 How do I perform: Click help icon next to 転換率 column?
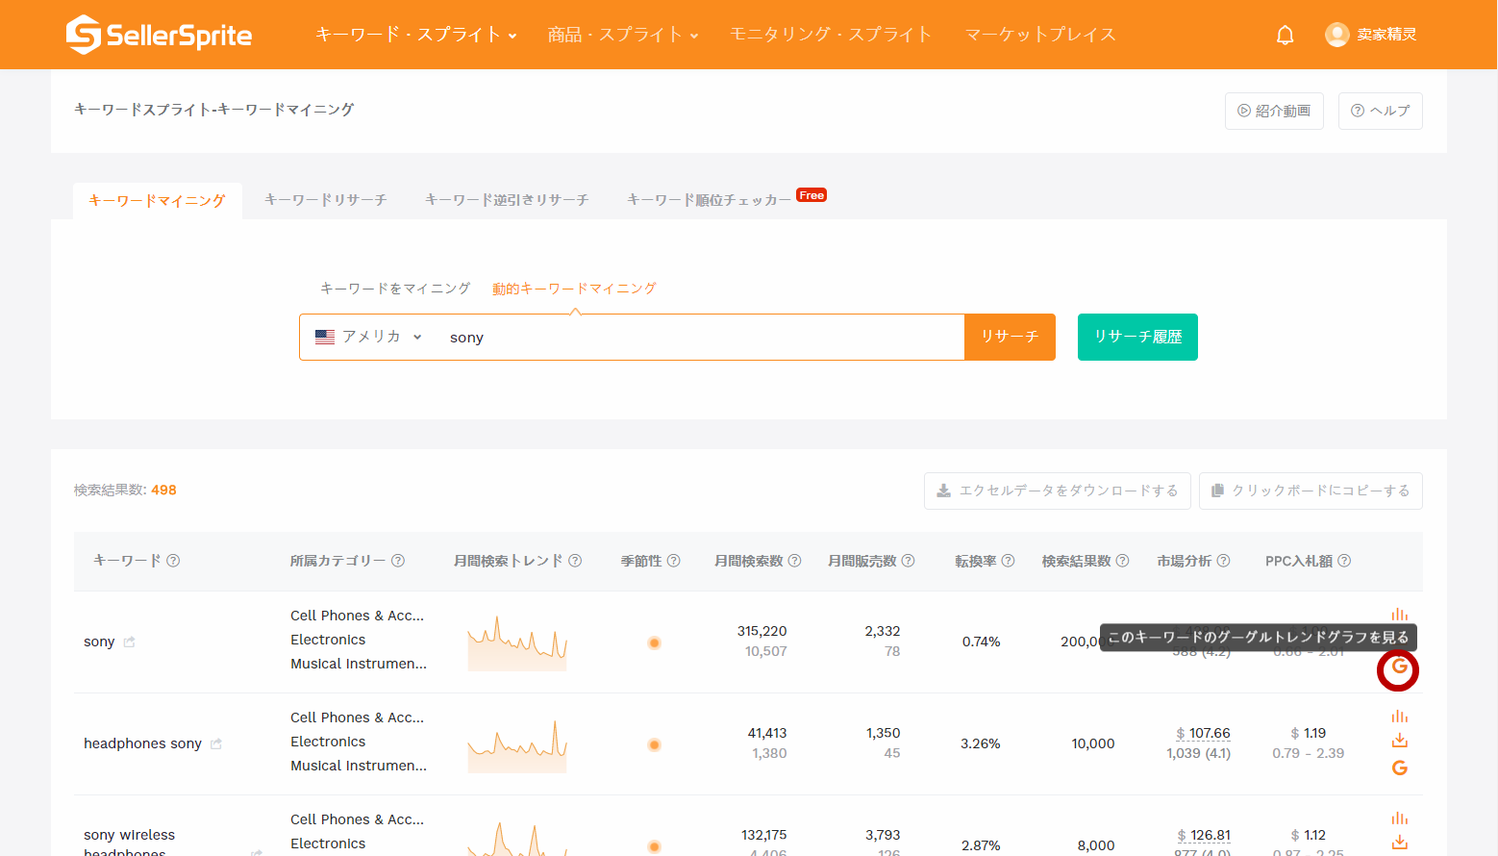[x=1008, y=561]
